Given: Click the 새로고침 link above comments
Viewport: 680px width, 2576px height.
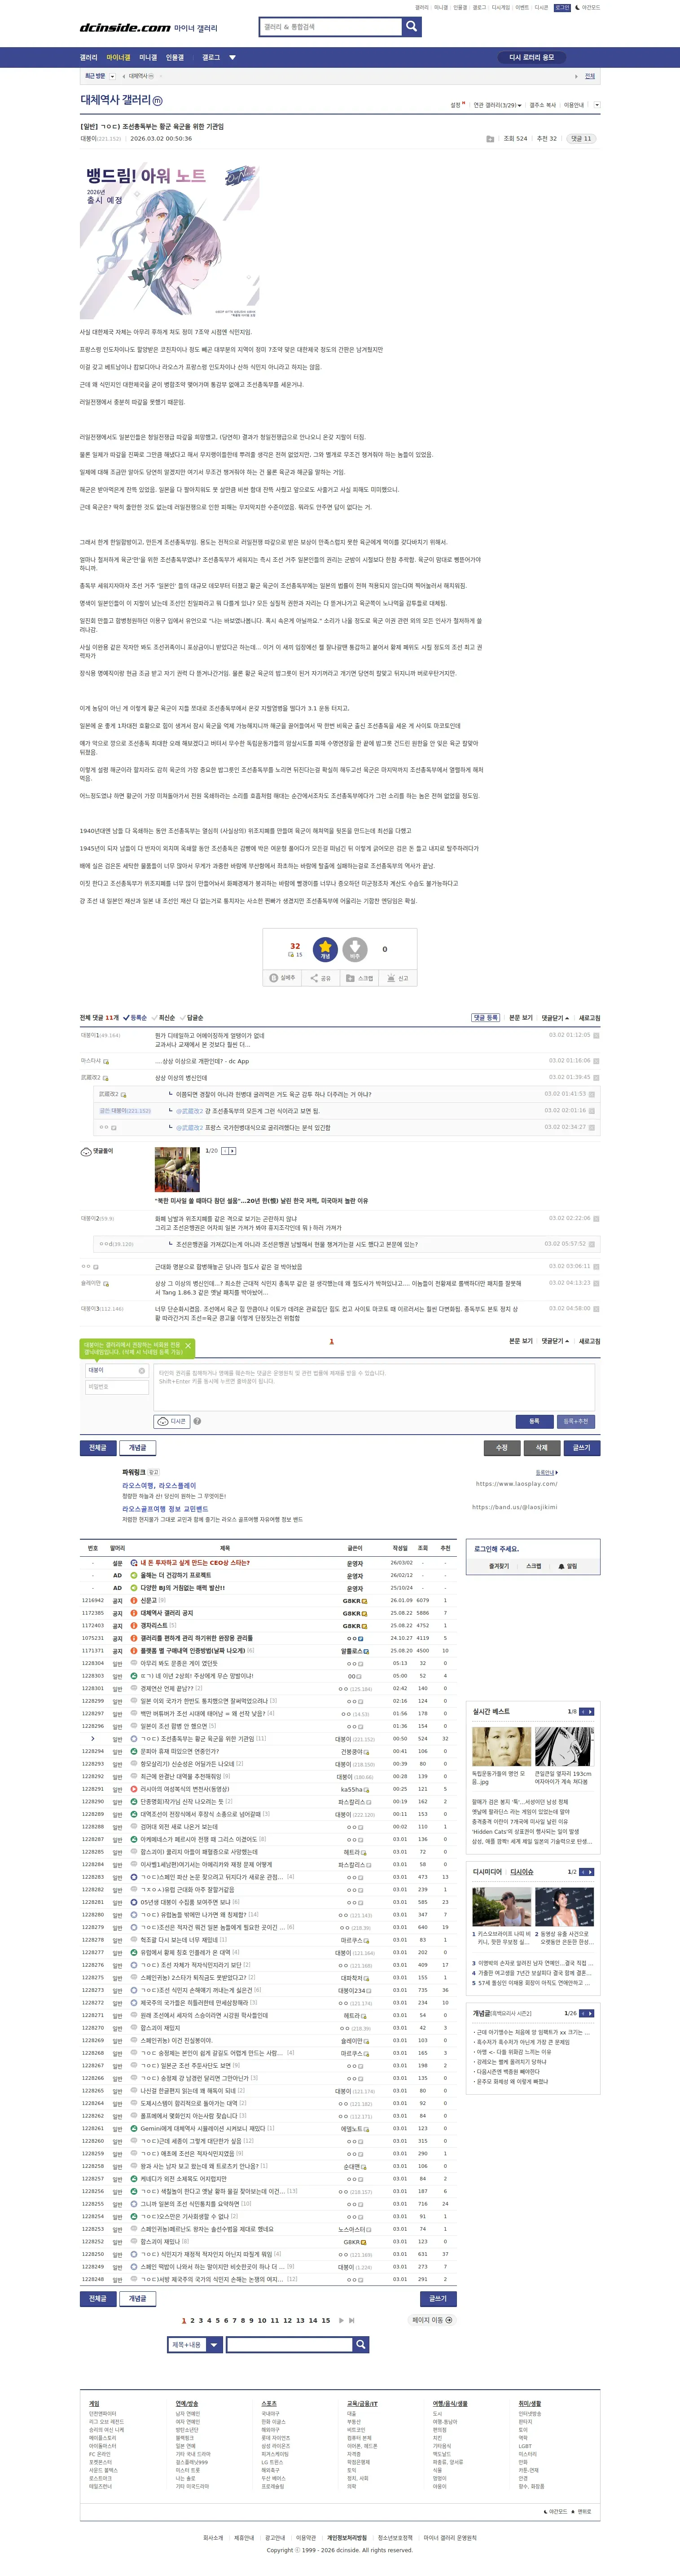Looking at the screenshot, I should (590, 1018).
